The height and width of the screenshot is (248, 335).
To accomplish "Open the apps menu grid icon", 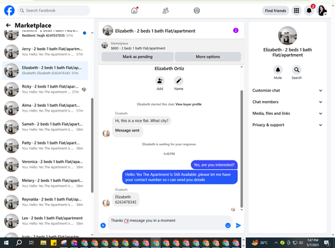I will pyautogui.click(x=296, y=11).
